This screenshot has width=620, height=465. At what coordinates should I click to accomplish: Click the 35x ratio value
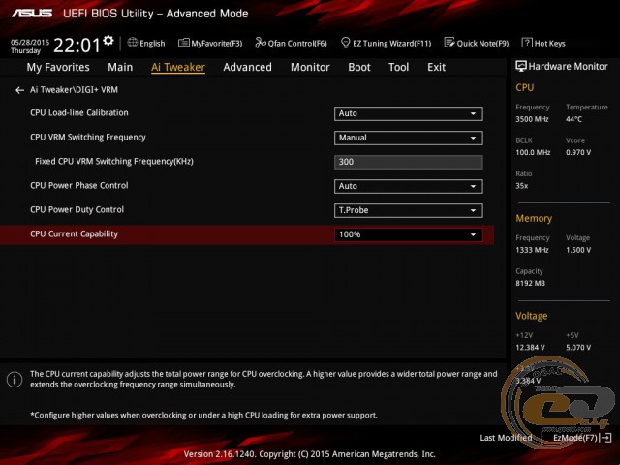521,186
